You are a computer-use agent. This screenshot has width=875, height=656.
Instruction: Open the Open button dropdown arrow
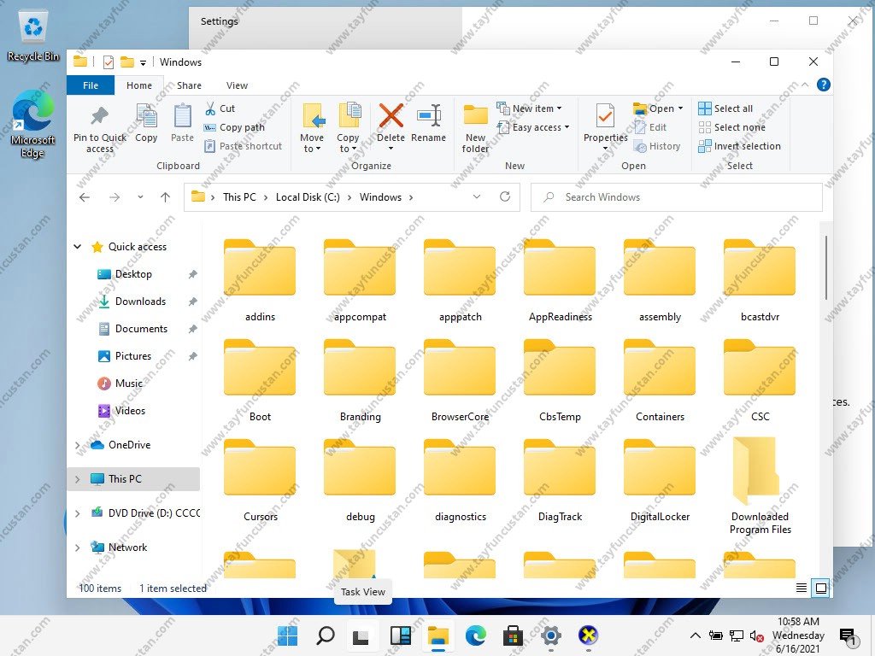(x=680, y=108)
